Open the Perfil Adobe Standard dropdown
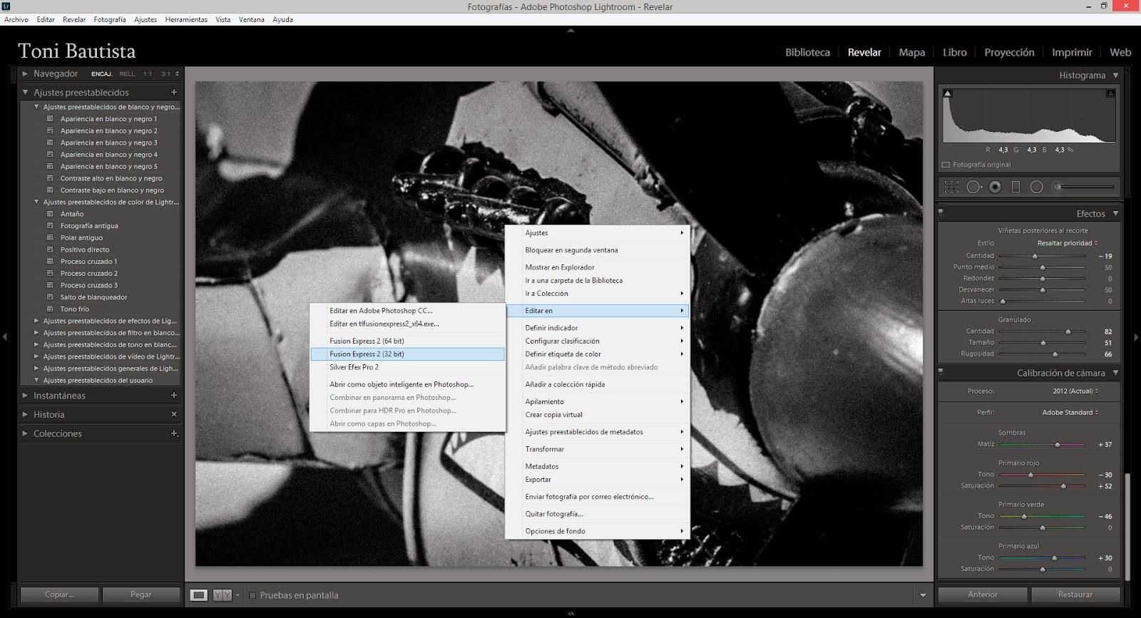The image size is (1141, 618). pyautogui.click(x=1070, y=412)
